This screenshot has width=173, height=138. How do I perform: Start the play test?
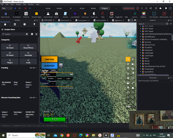pos(15,8)
